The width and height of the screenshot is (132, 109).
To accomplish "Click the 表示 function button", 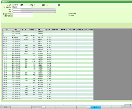I will [5, 107].
